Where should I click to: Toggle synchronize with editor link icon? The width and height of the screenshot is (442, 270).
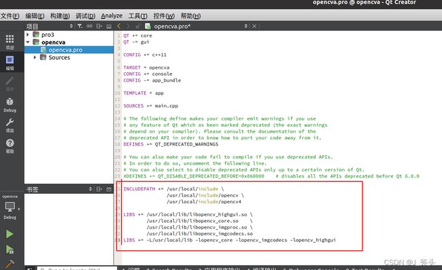click(x=89, y=27)
